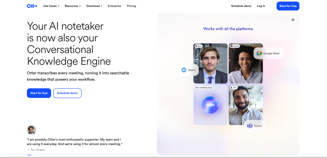Click the active testimonial carousel indicator
This screenshot has width=327, height=158.
tap(29, 155)
